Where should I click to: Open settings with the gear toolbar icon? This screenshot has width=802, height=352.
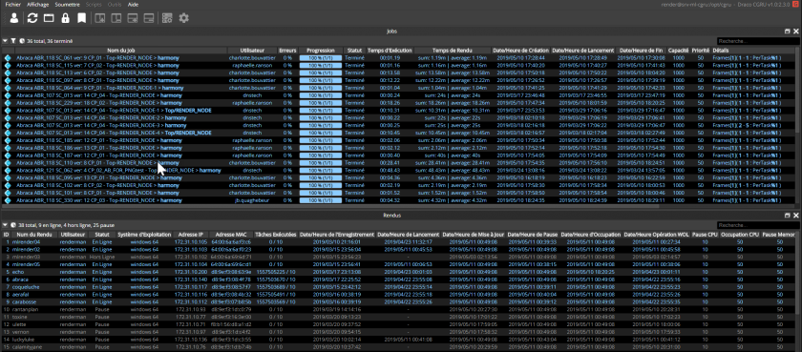coord(183,18)
